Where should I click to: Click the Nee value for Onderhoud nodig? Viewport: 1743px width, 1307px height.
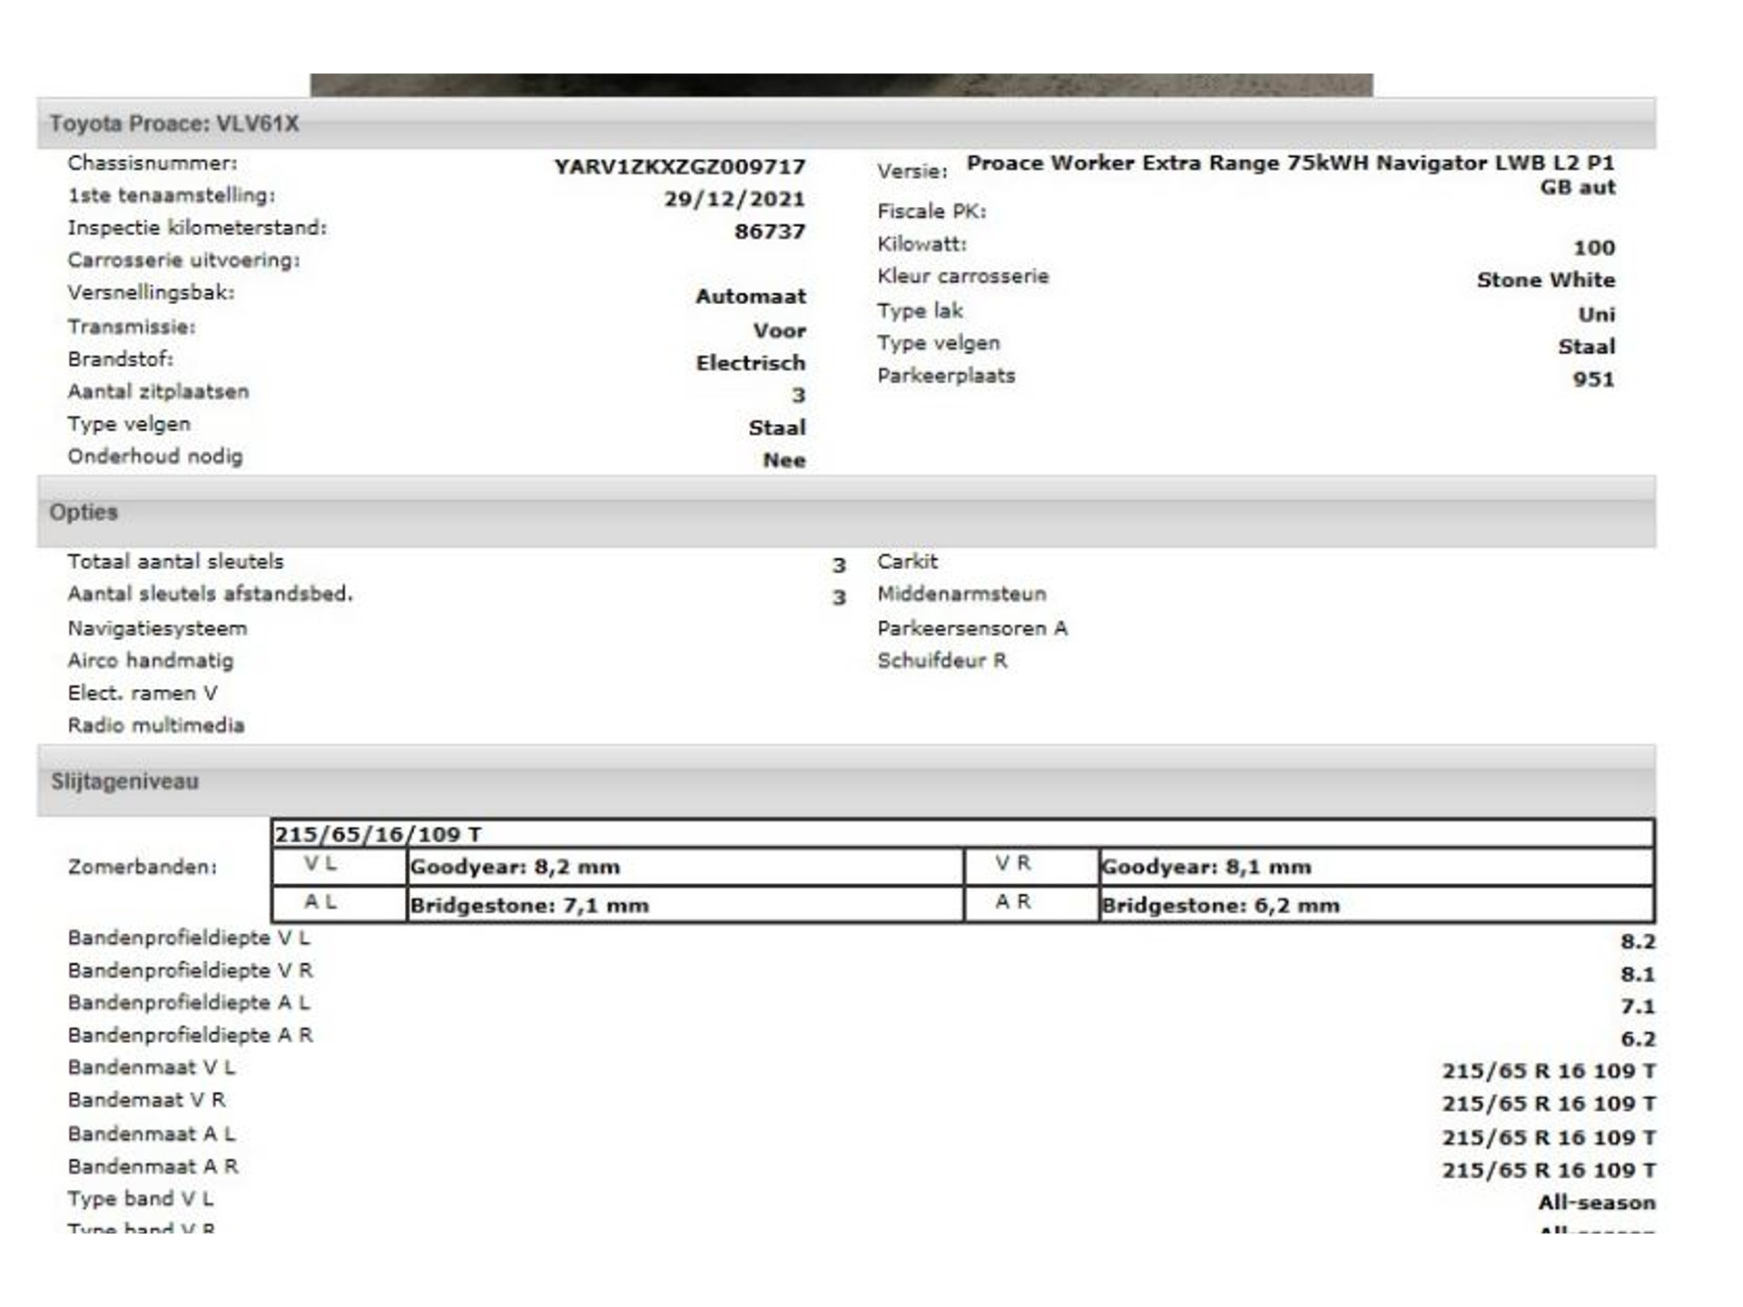pyautogui.click(x=783, y=460)
